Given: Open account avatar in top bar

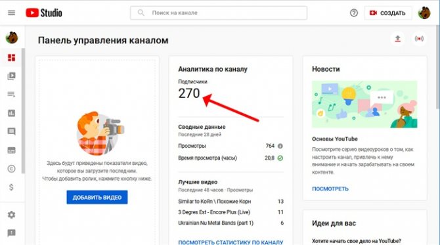Looking at the screenshot, I should [424, 13].
